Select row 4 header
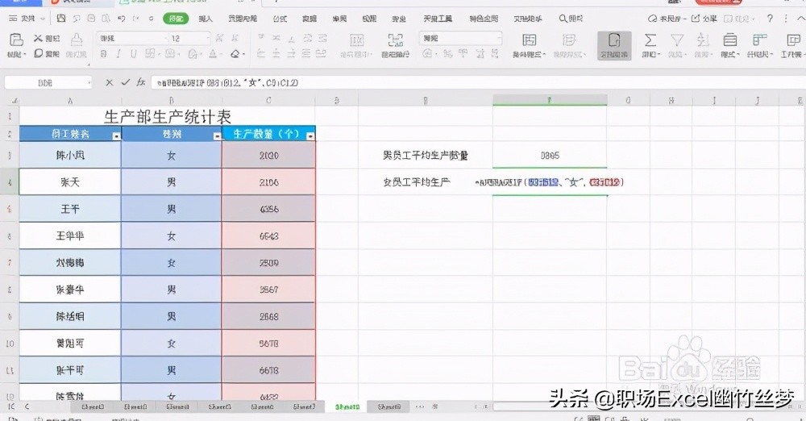The width and height of the screenshot is (806, 421). [x=10, y=182]
